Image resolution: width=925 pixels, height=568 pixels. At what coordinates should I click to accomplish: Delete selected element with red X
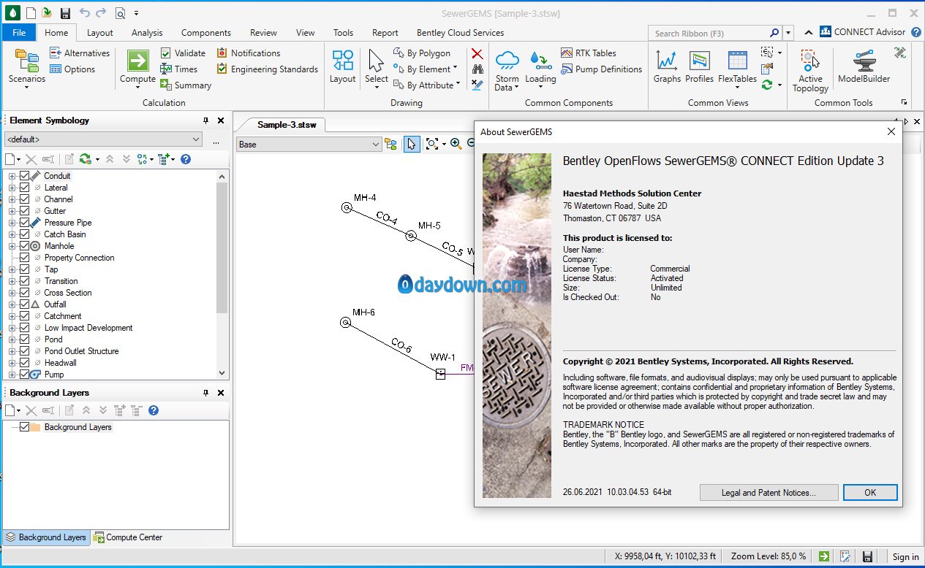[x=477, y=53]
